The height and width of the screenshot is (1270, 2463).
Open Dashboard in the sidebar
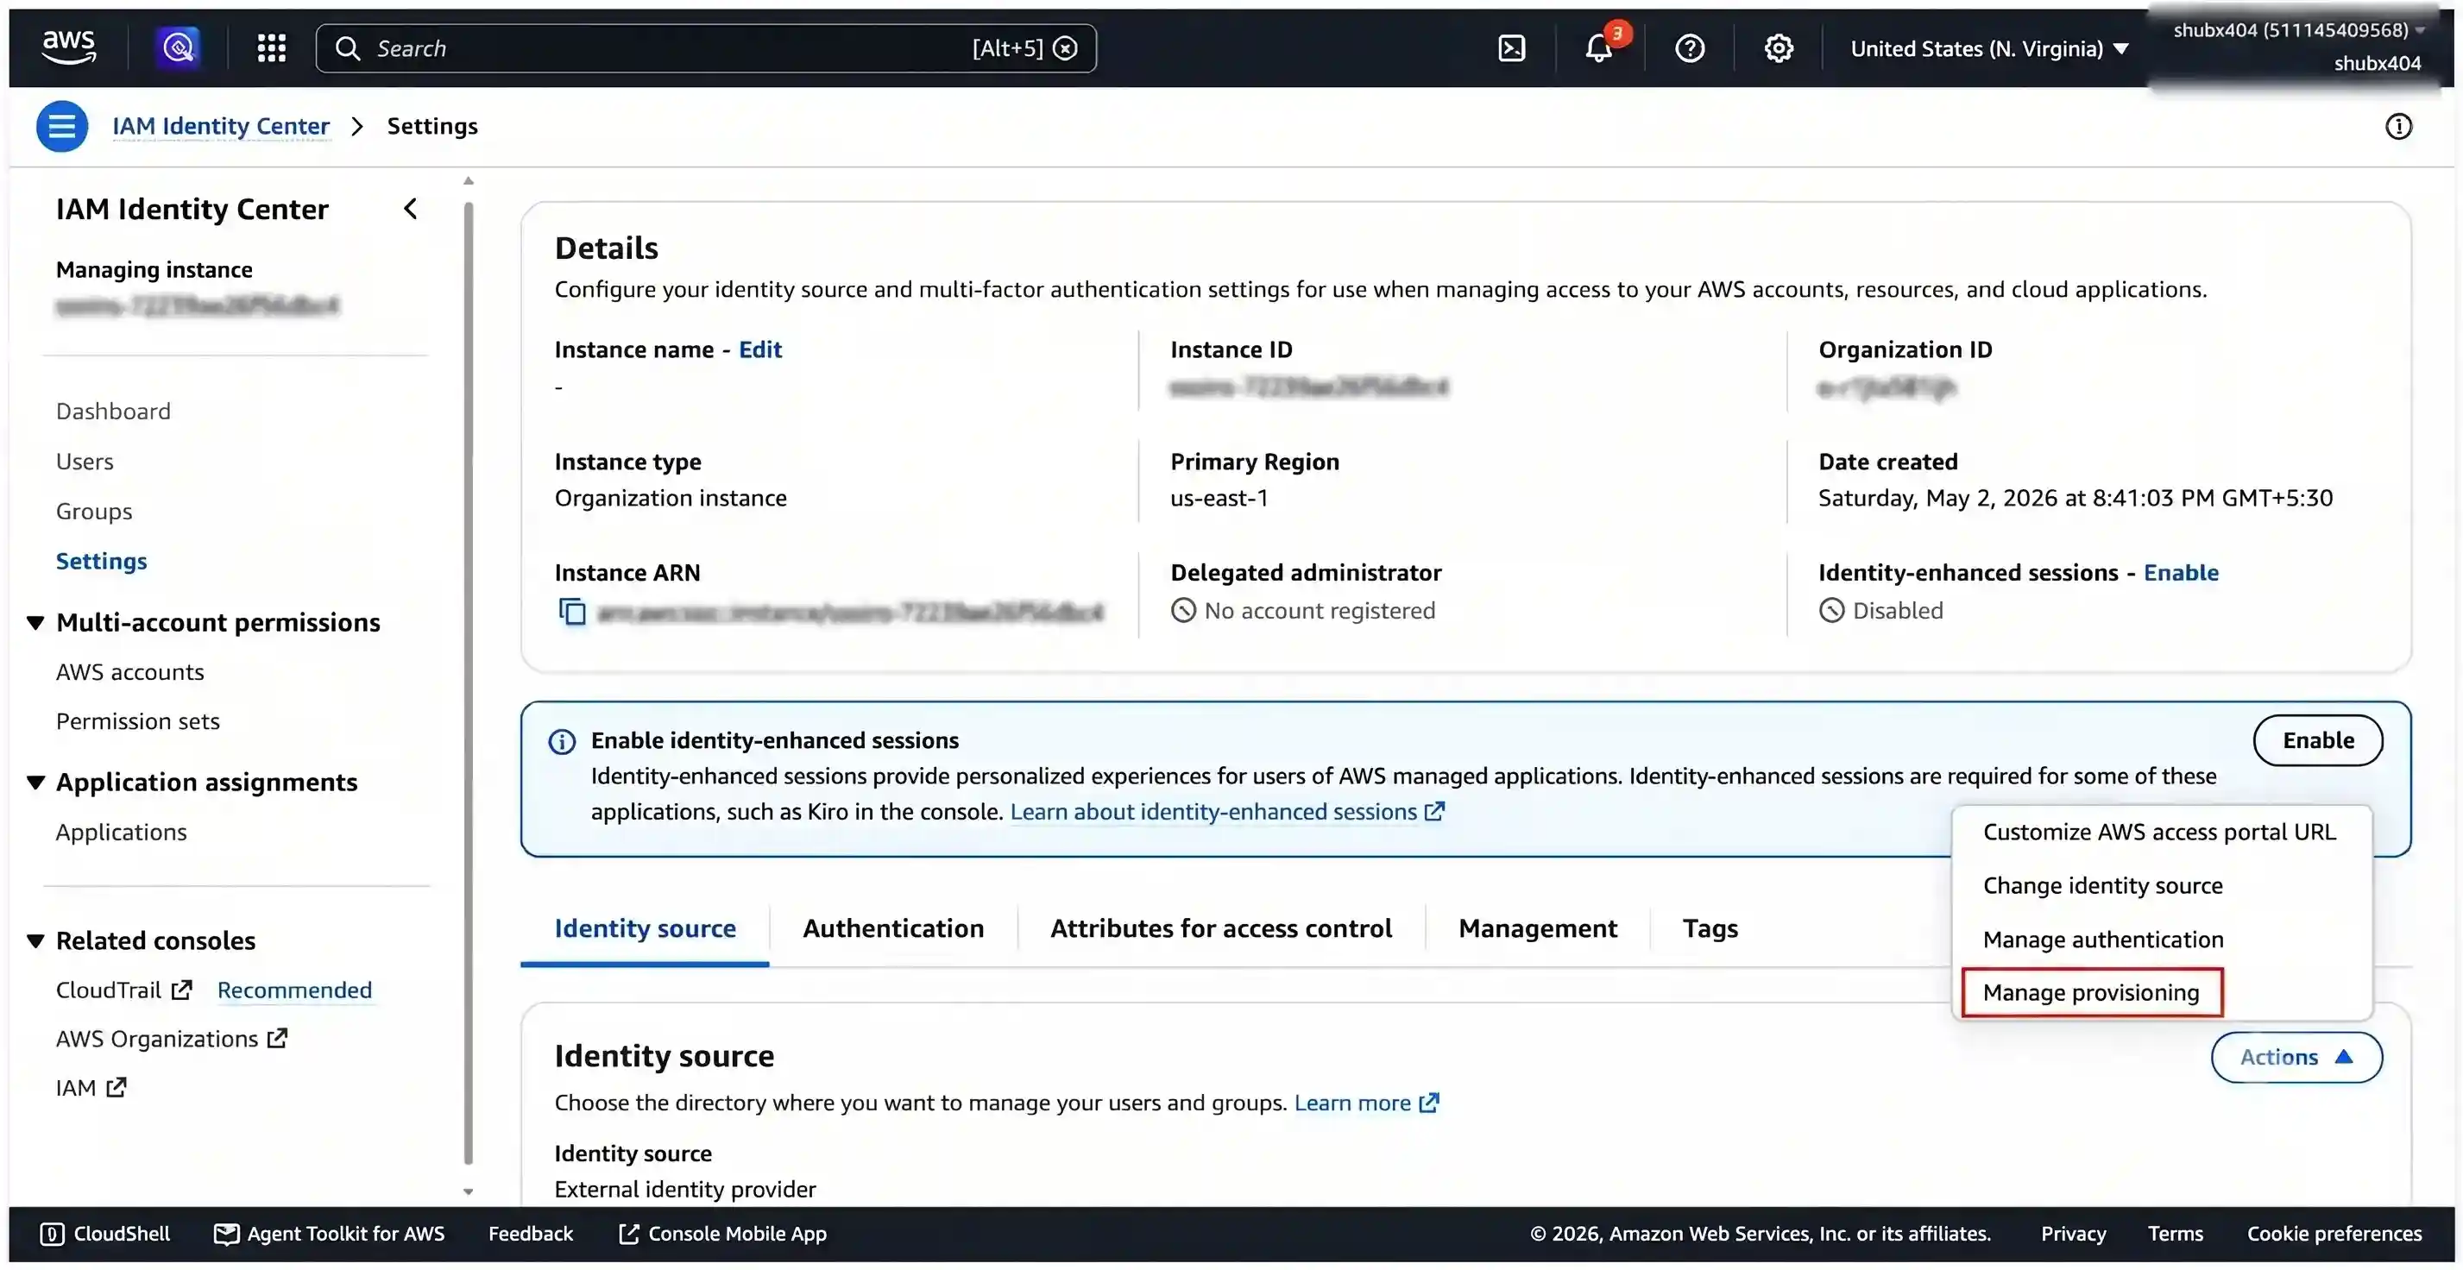click(x=114, y=412)
